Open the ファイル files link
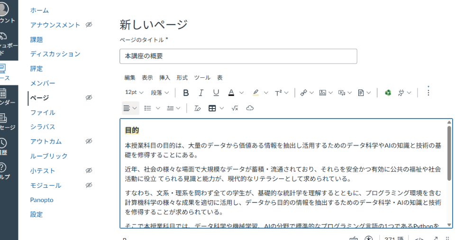 (43, 112)
